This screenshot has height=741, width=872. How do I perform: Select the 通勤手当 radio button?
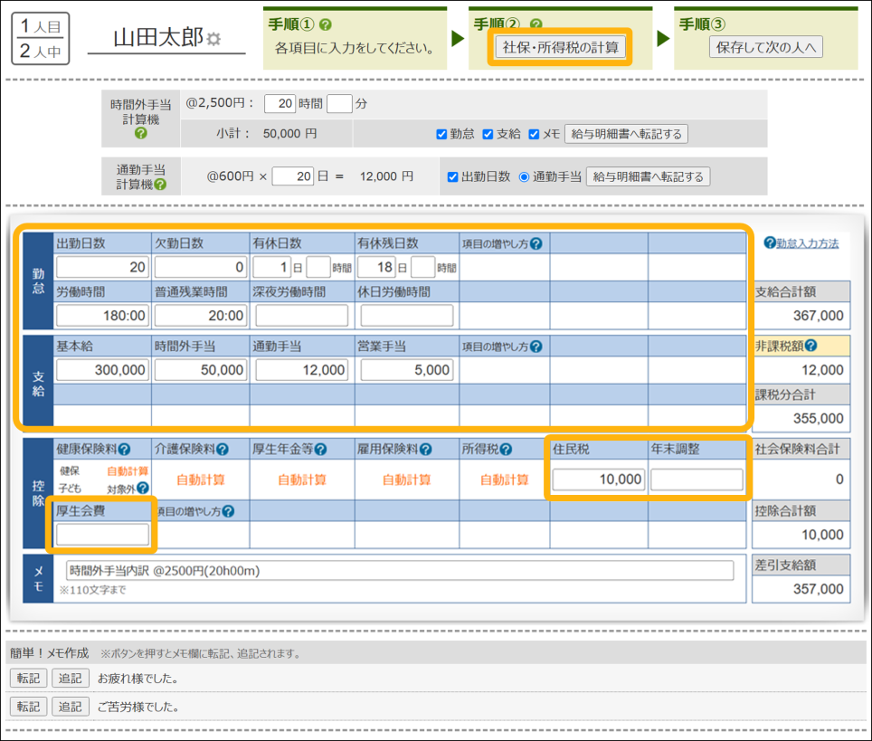pos(524,177)
